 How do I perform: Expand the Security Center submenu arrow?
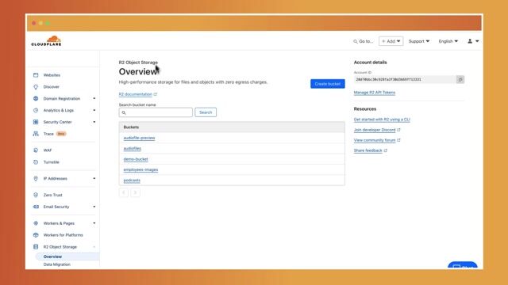point(94,122)
